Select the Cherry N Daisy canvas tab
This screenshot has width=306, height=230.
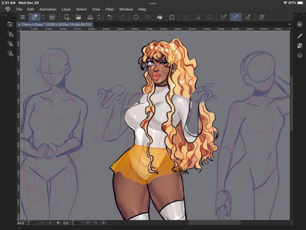tap(55, 24)
